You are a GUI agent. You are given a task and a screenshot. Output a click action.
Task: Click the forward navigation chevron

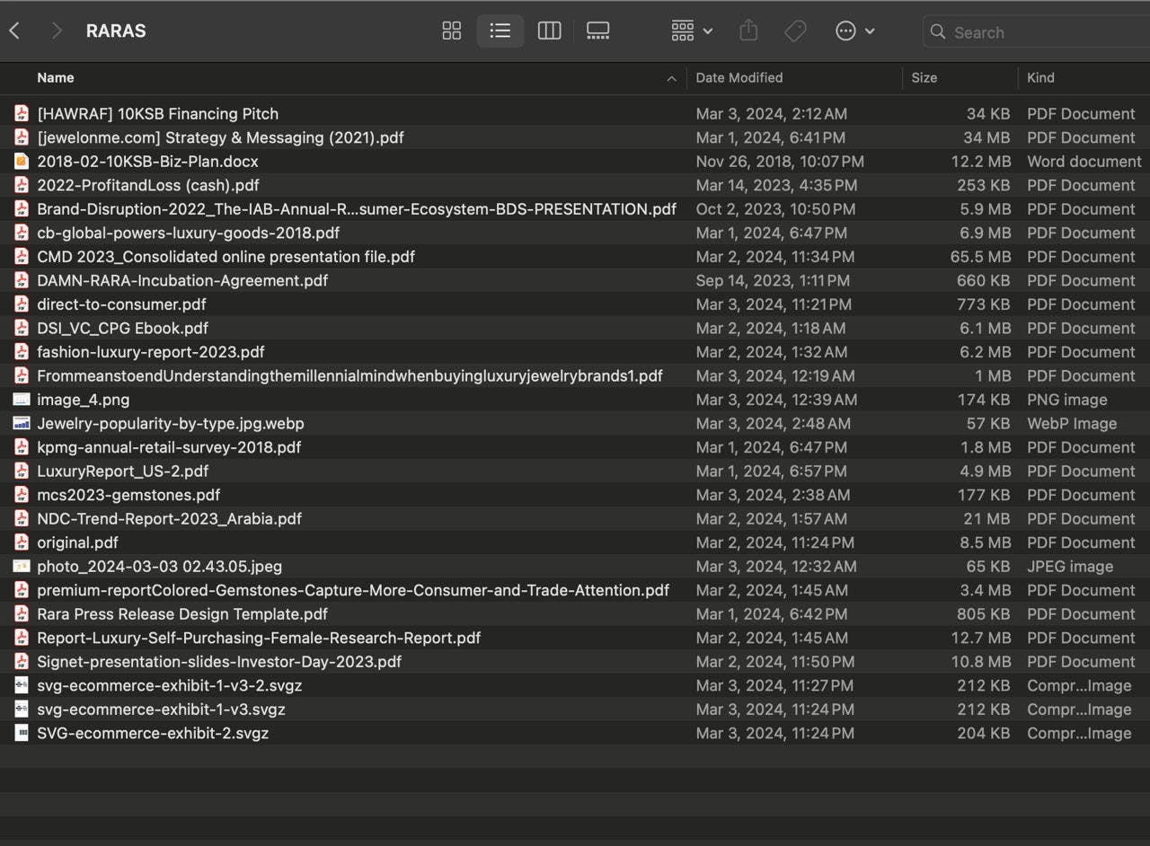coord(57,31)
